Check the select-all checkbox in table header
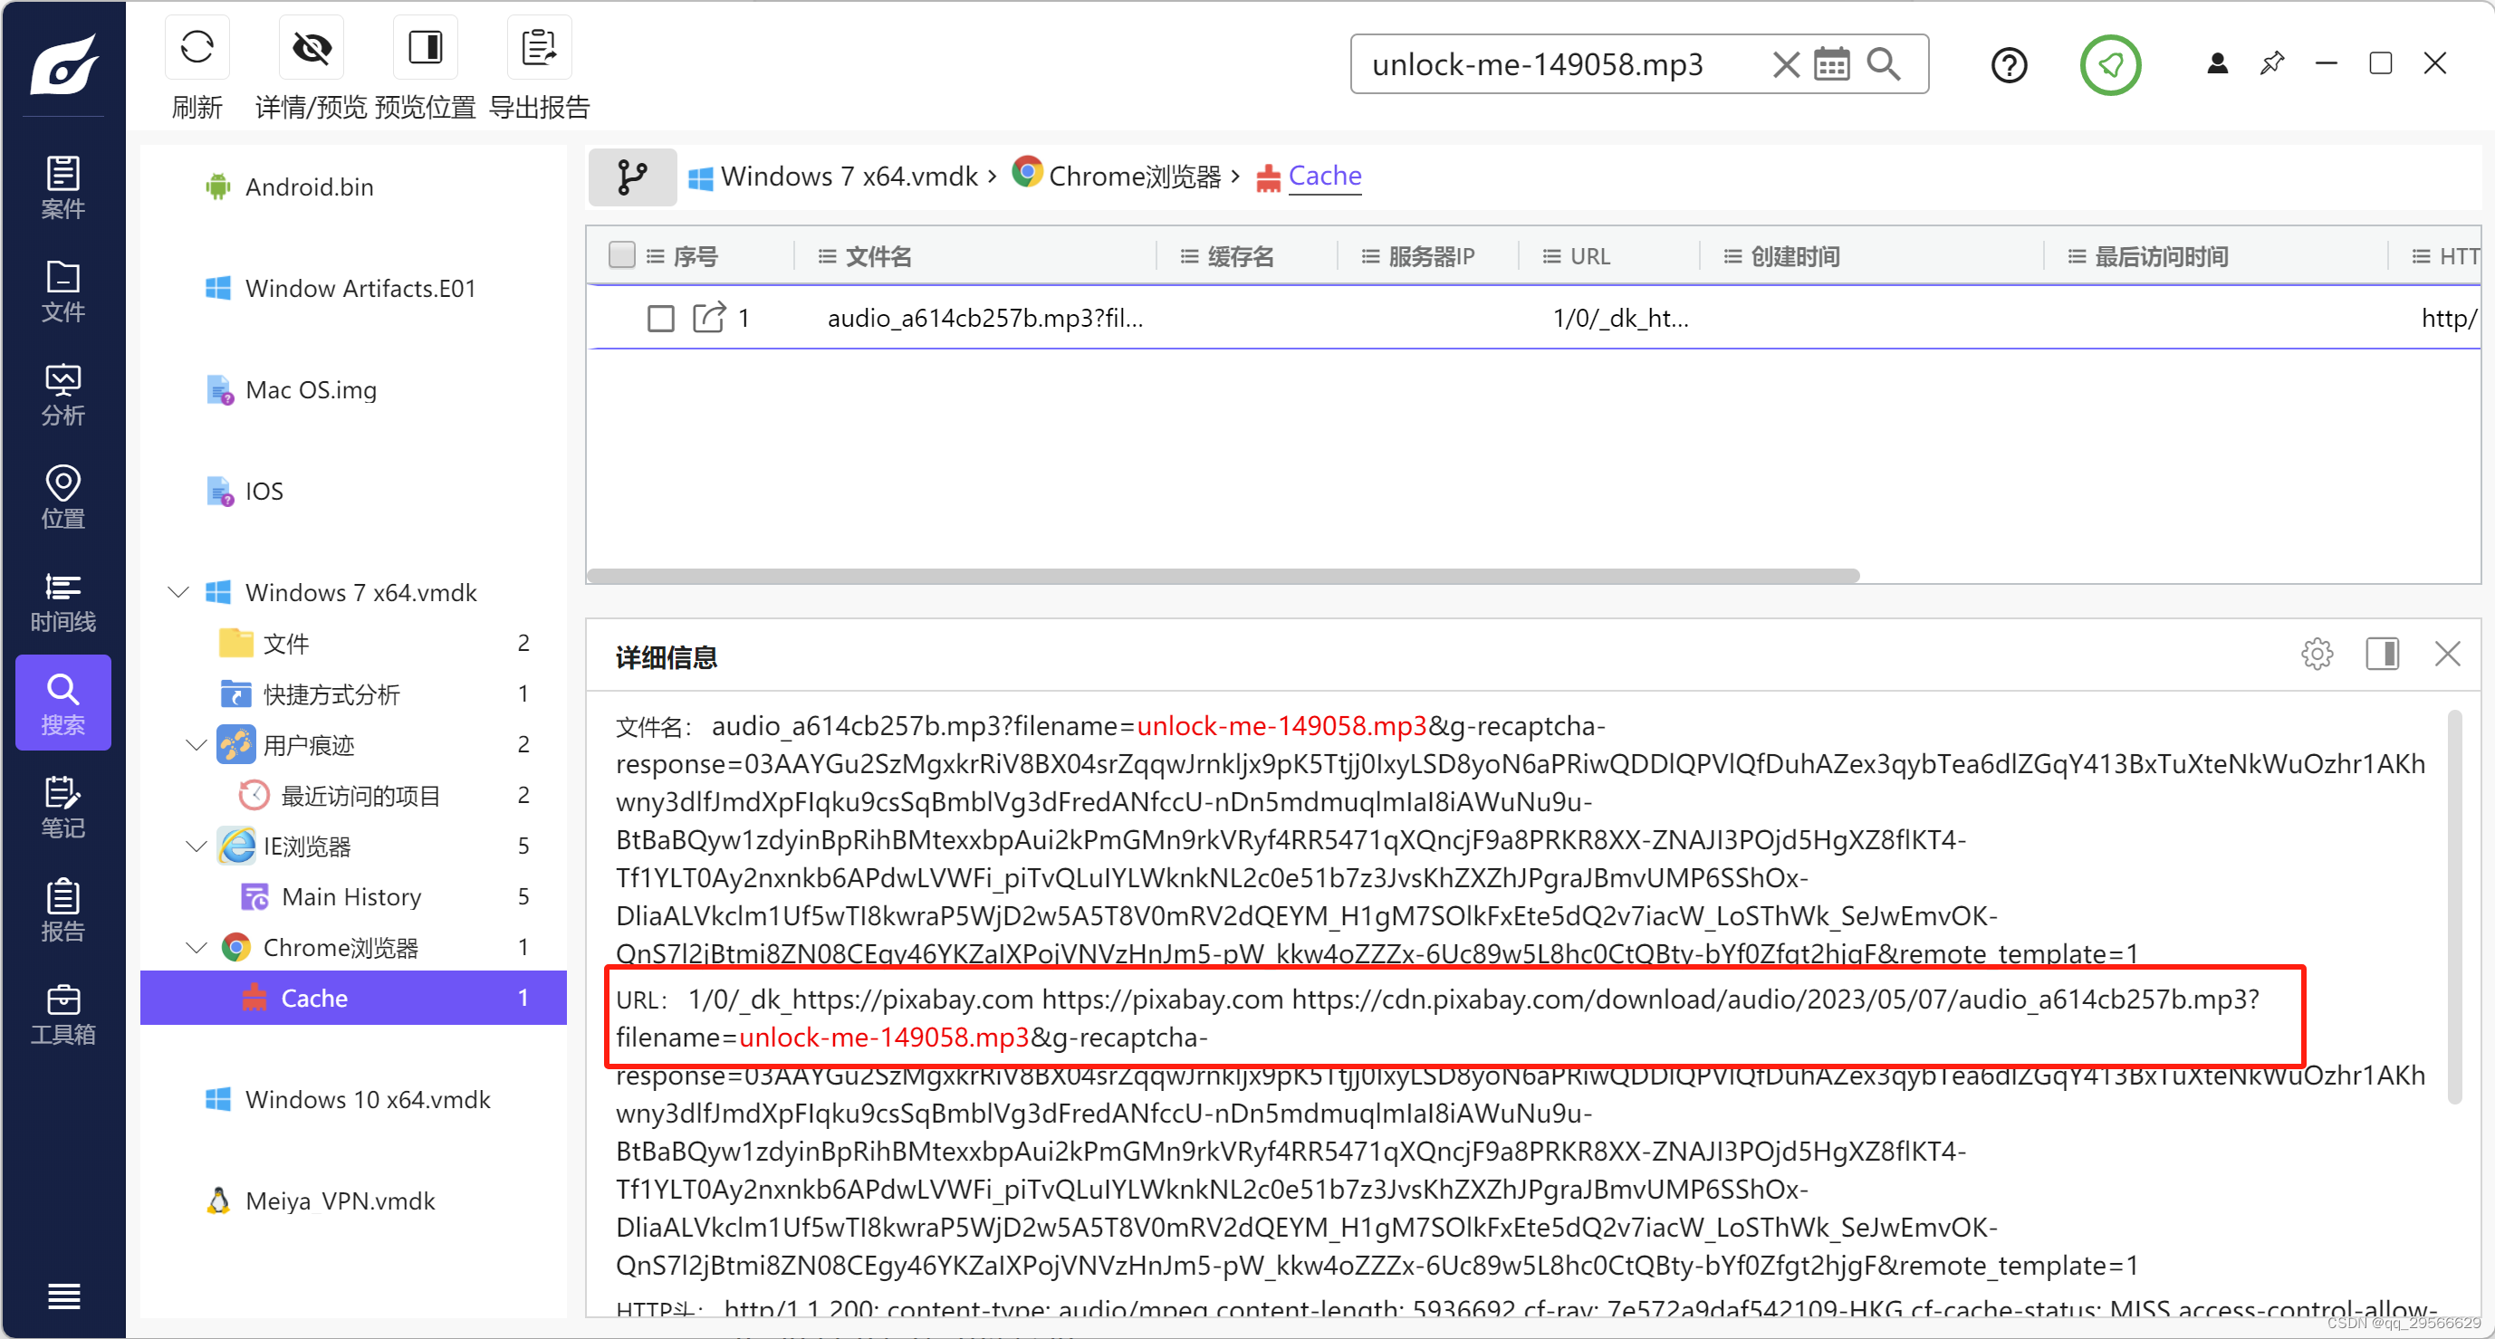This screenshot has width=2495, height=1339. [x=622, y=255]
